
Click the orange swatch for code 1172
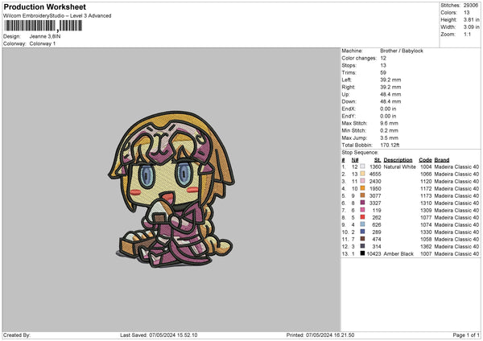click(x=362, y=188)
